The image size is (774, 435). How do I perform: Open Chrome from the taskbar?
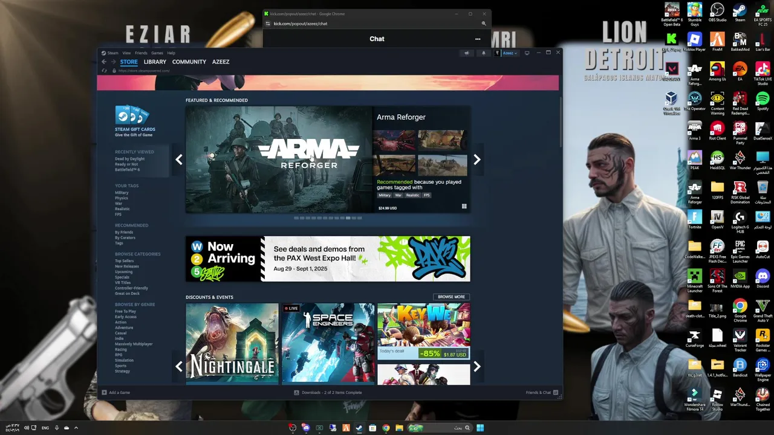tap(386, 428)
